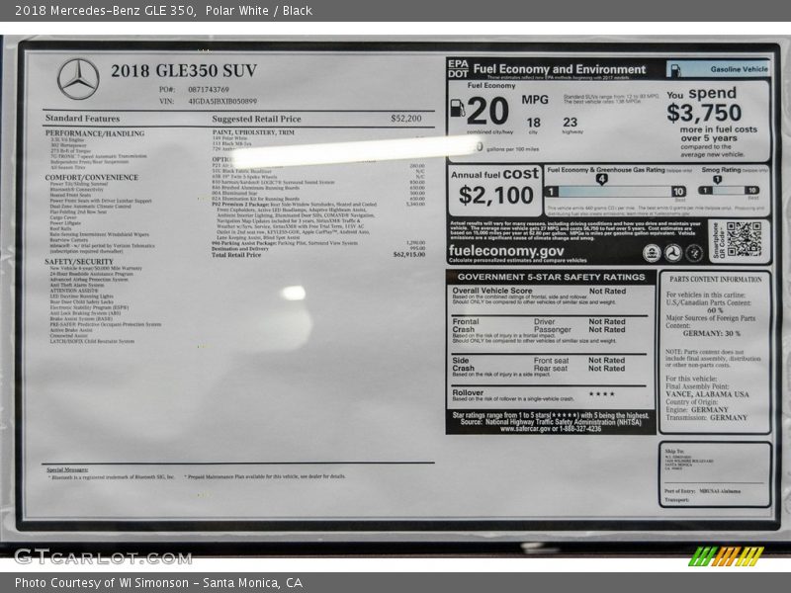Click the Parking Assist Package line
The width and height of the screenshot is (791, 593).
click(285, 243)
